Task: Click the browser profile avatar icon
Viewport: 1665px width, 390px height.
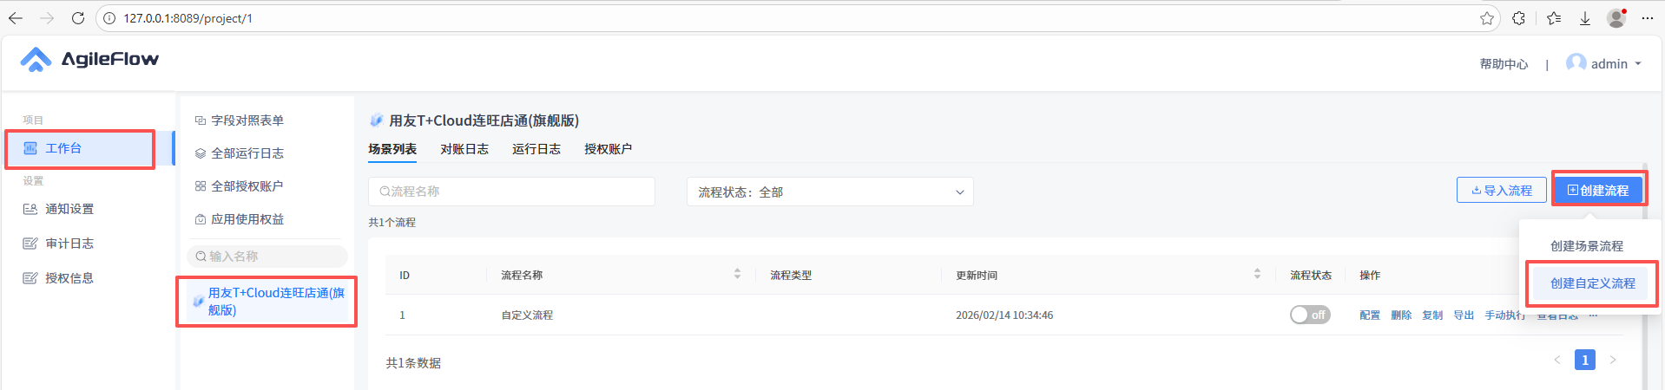Action: click(x=1616, y=18)
